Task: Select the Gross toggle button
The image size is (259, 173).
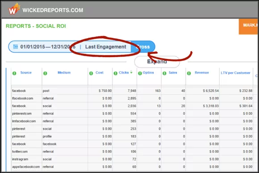Action: 143,47
